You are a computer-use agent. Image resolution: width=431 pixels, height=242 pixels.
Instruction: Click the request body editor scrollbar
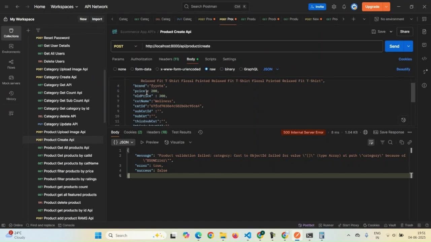coord(413,92)
